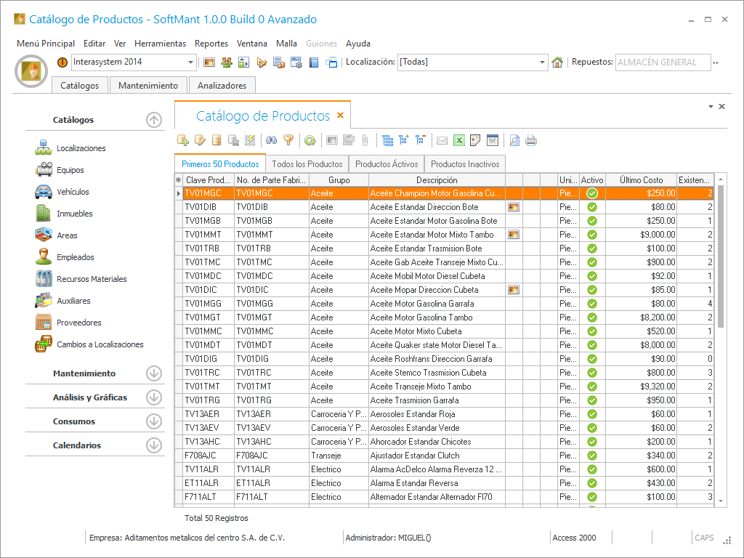Screen dimensions: 744x558
Task: Open the Herramientas menu
Action: [x=160, y=44]
